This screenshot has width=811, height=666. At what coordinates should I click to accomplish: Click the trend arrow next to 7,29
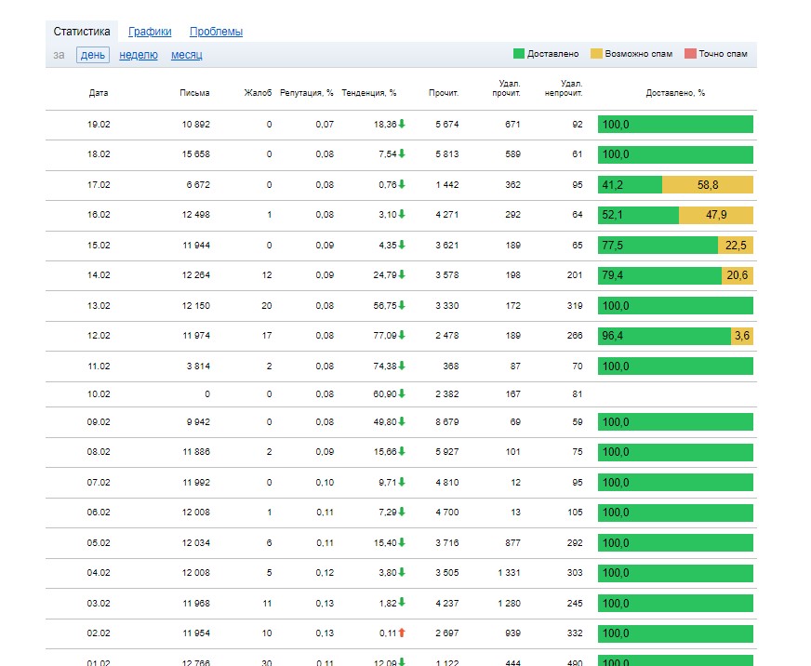(x=402, y=513)
